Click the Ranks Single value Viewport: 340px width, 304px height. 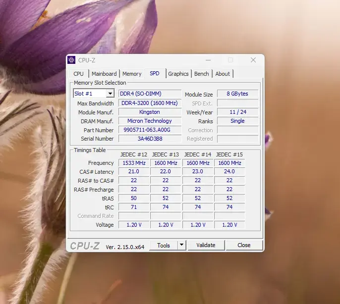[x=238, y=121]
